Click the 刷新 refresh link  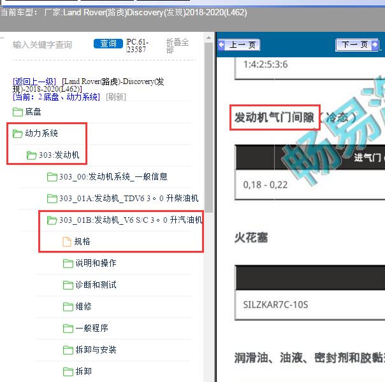[116, 97]
